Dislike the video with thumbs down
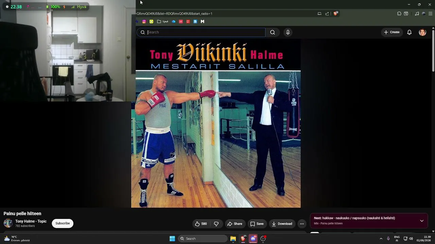 point(216,224)
